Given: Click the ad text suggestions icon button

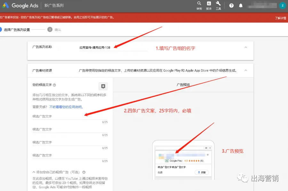Looking at the screenshot, I should [x=103, y=86].
